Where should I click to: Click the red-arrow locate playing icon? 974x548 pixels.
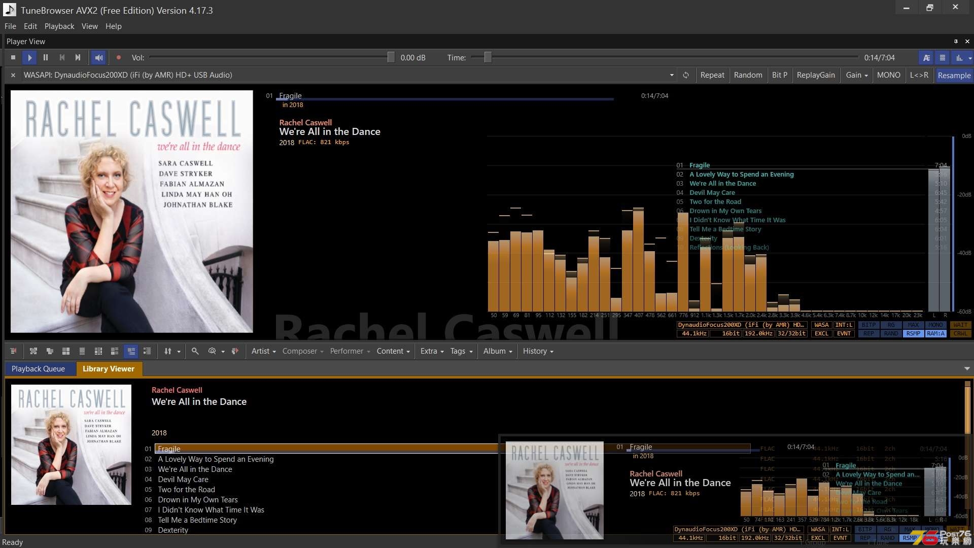coord(235,351)
